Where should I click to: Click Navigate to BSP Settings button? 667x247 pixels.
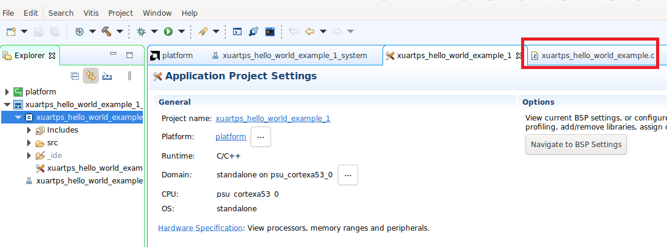click(x=576, y=145)
